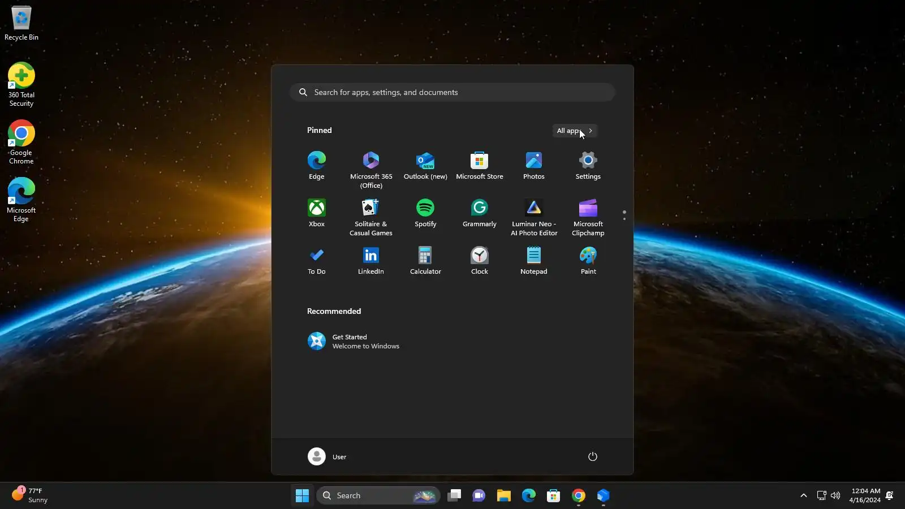Open the weather widget showing 77°F
Screen dimensions: 905x509
pos(31,495)
